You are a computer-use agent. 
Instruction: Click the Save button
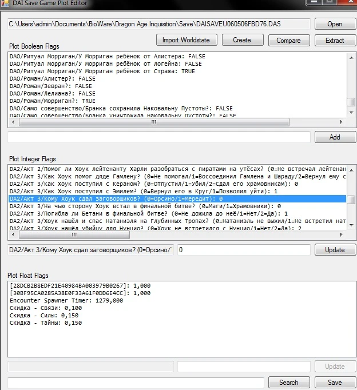click(x=335, y=383)
